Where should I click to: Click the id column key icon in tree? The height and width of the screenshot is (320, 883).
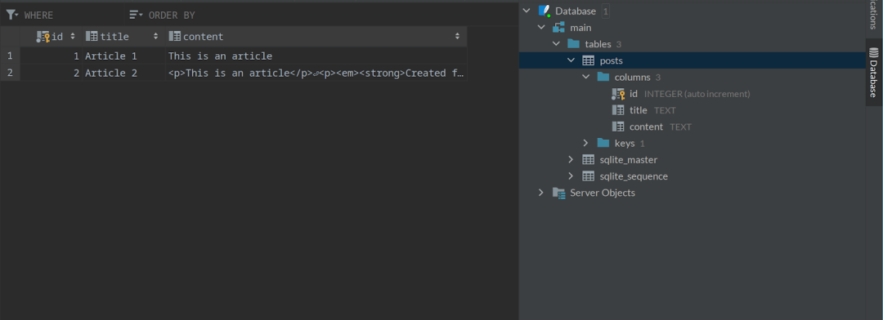point(618,94)
